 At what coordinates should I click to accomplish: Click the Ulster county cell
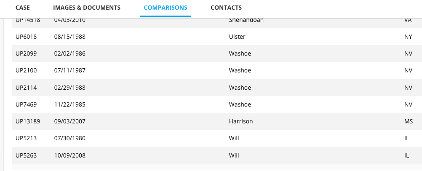point(237,37)
